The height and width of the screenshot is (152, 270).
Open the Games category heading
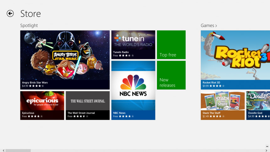click(209, 25)
